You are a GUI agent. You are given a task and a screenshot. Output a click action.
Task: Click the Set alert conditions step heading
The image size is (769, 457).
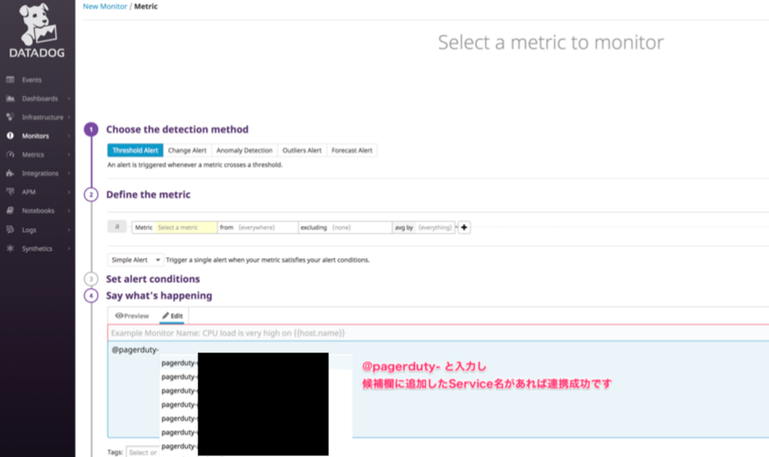[153, 279]
